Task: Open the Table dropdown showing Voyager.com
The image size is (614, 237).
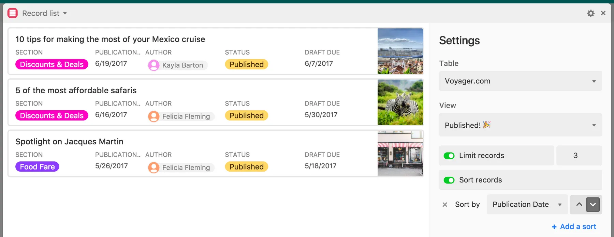Action: [x=520, y=81]
